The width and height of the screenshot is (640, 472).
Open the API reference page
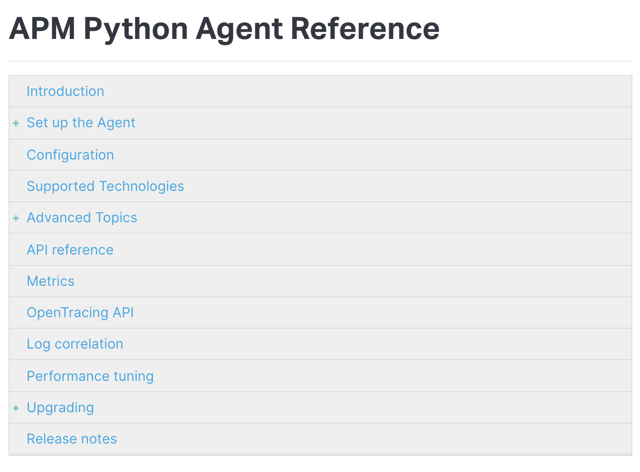pyautogui.click(x=70, y=250)
